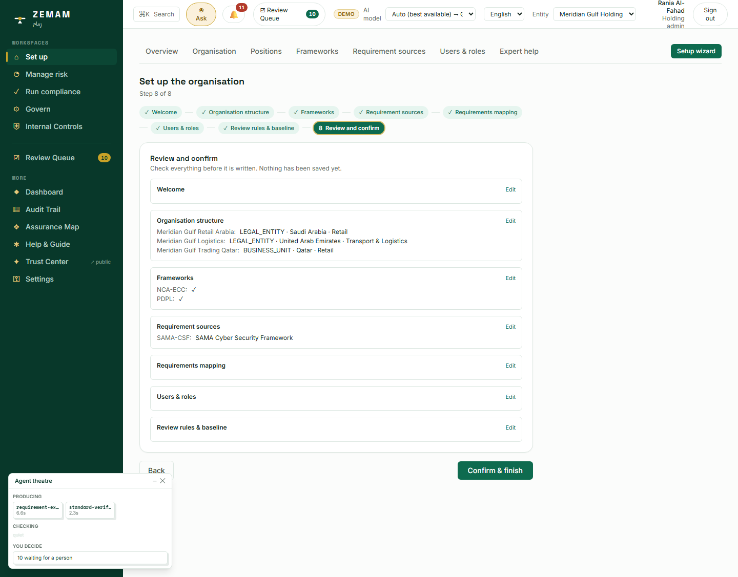The image size is (738, 577).
Task: Click the sidebar Review Queue checkbox icon
Action: (x=16, y=158)
